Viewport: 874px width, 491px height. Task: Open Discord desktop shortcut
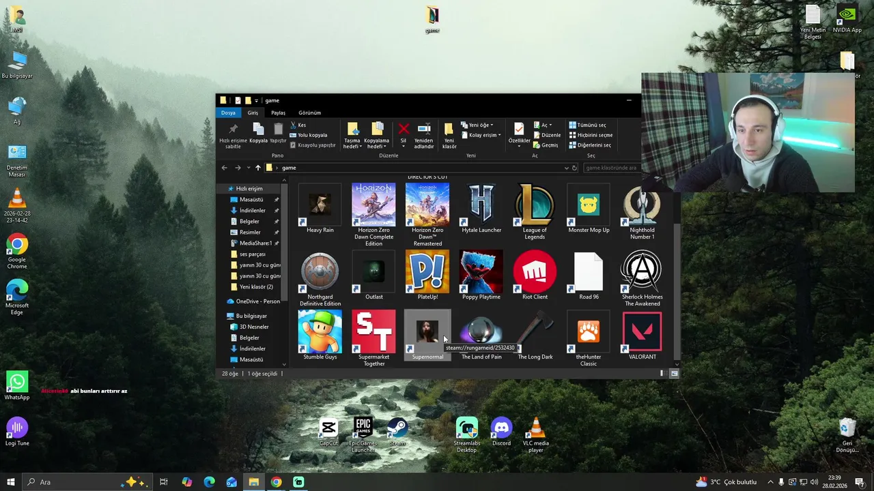coord(501,432)
